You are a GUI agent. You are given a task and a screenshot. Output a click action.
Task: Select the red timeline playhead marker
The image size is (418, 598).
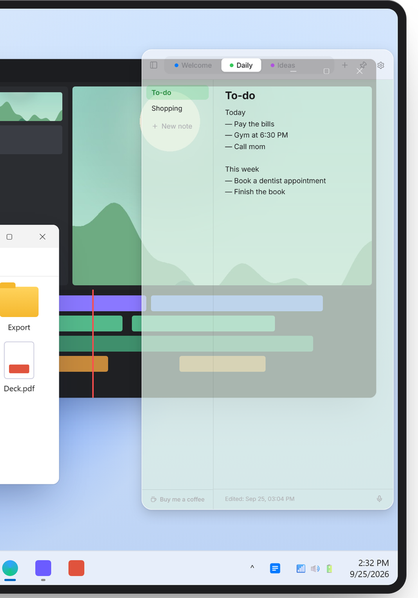point(92,343)
